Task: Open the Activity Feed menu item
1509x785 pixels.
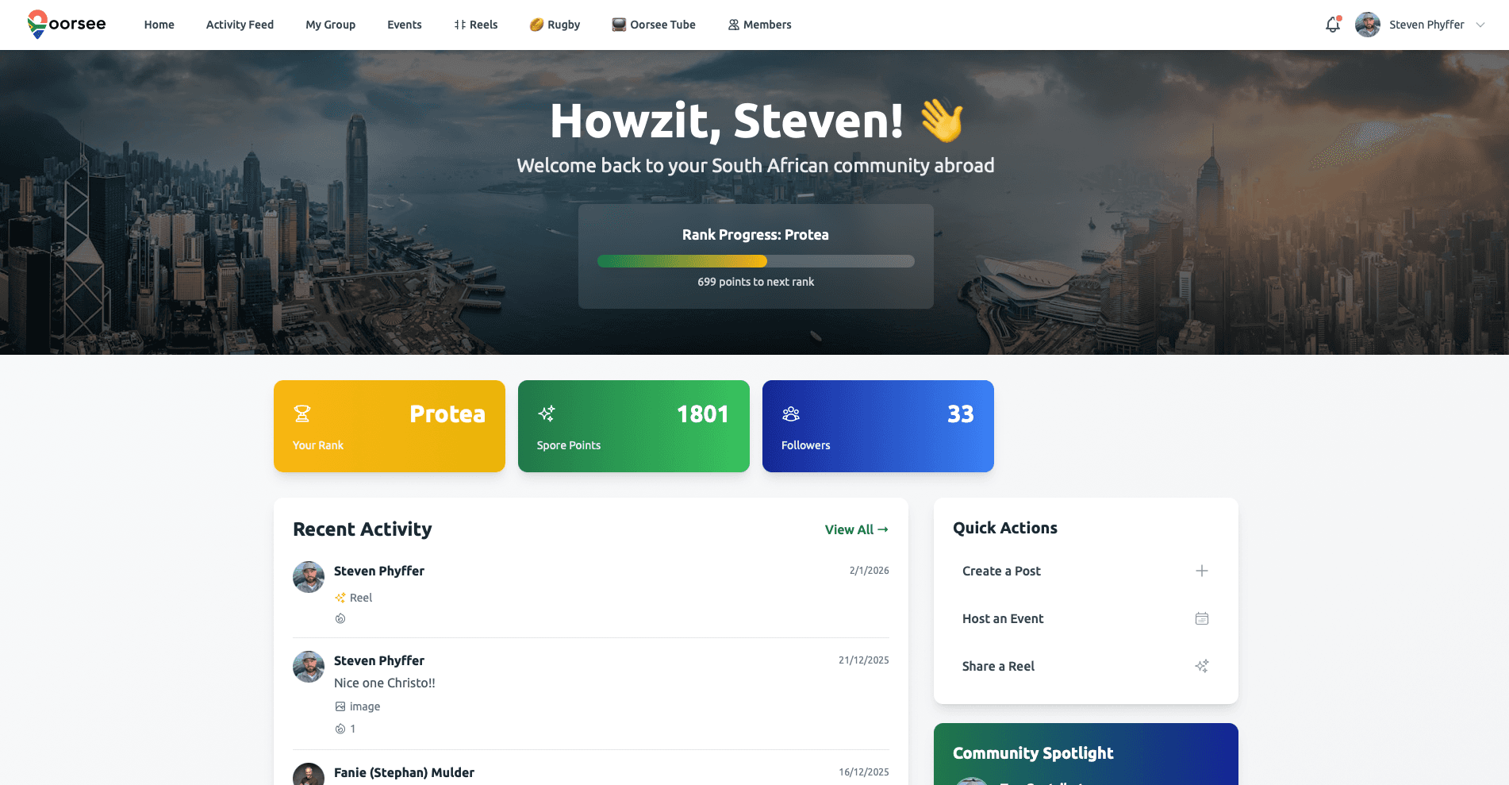Action: (x=240, y=25)
